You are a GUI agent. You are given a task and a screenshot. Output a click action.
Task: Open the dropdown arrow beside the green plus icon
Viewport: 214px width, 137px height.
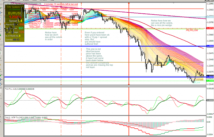click(2, 75)
